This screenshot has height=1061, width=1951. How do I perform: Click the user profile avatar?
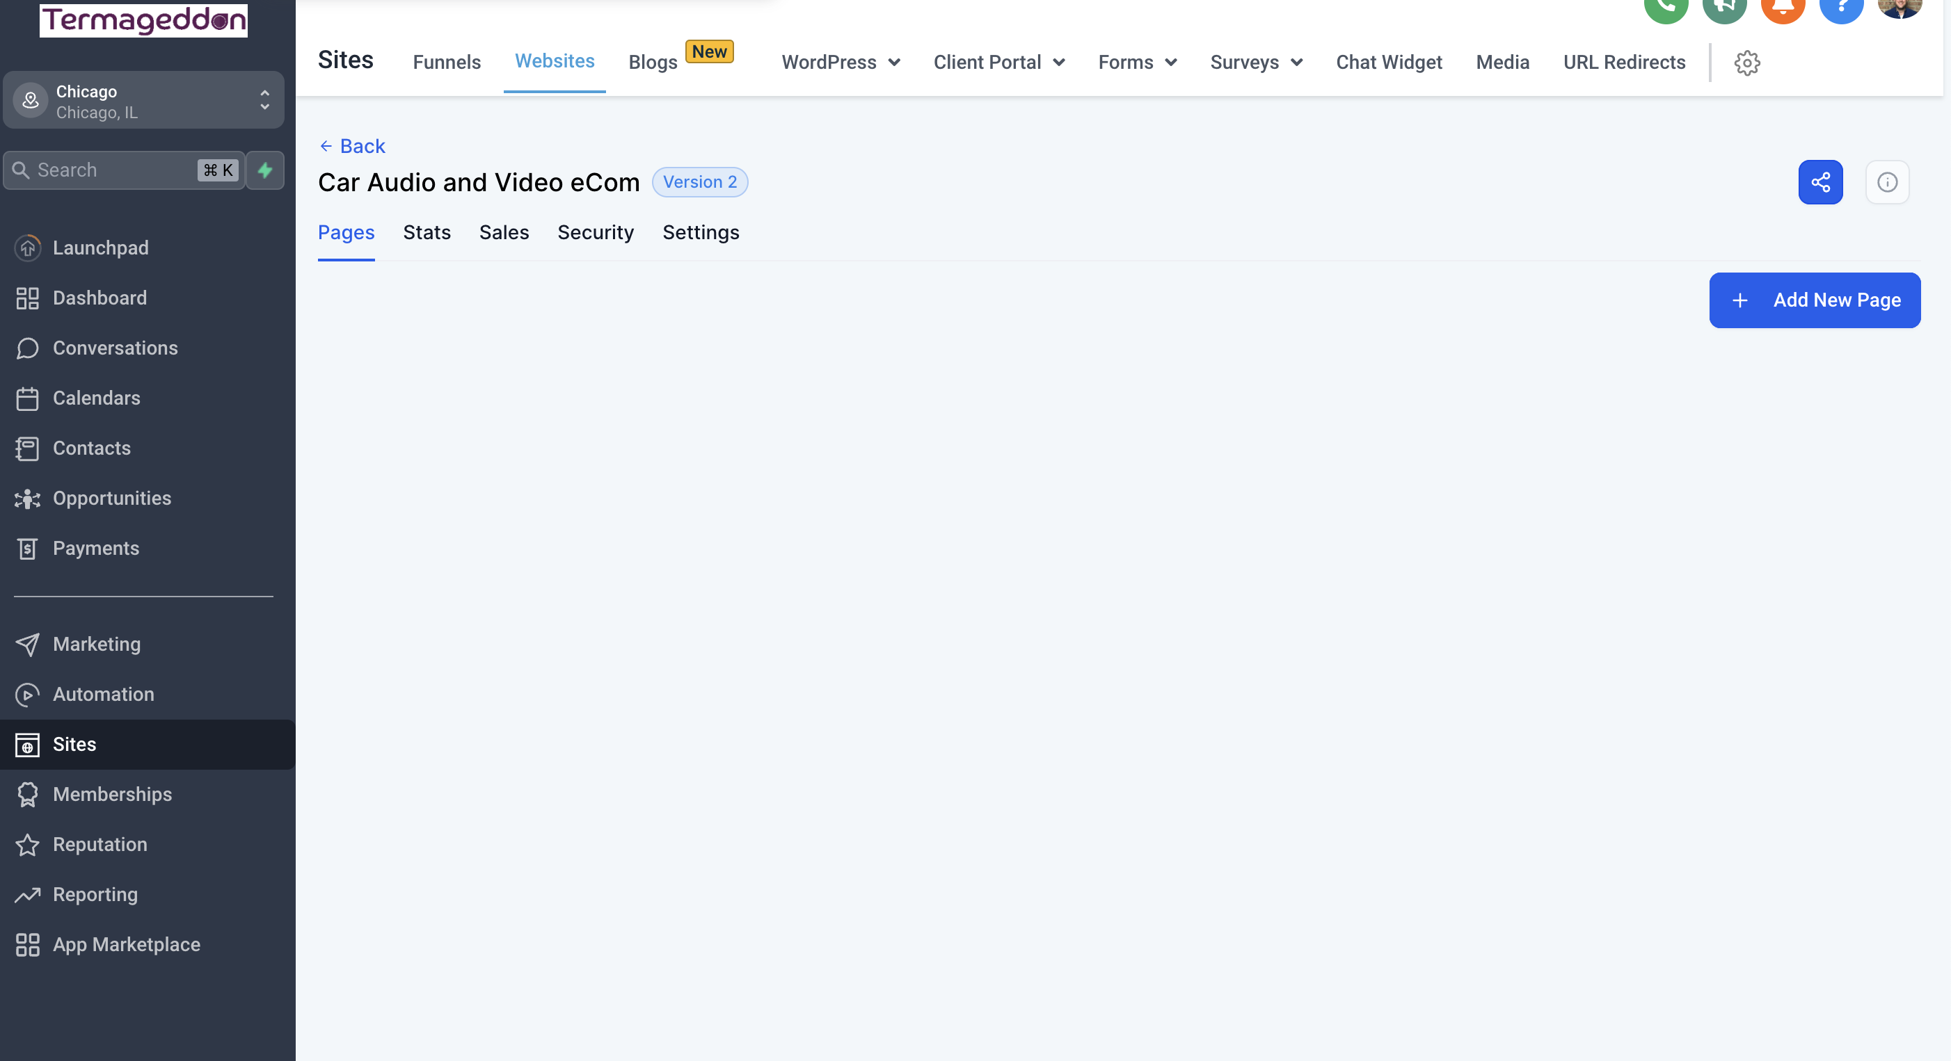[x=1899, y=6]
